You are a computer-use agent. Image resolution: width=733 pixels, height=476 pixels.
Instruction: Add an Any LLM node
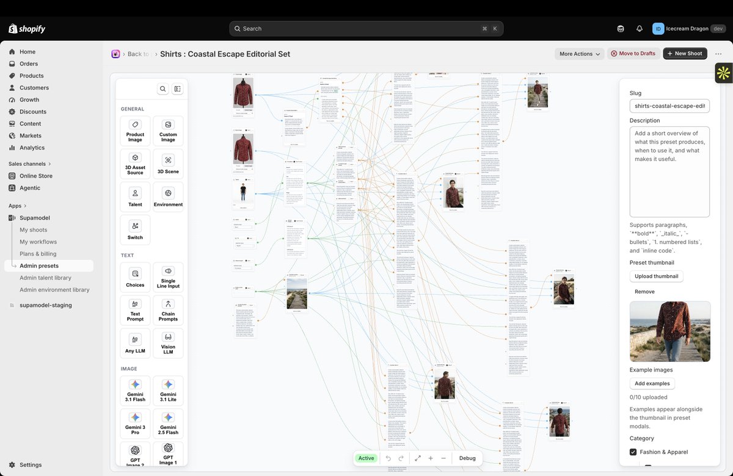[x=135, y=343]
